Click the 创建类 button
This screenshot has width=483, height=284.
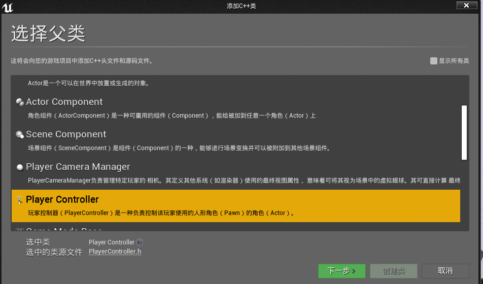pyautogui.click(x=393, y=271)
